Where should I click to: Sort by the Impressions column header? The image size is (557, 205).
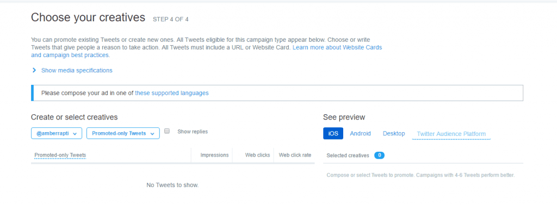[214, 155]
